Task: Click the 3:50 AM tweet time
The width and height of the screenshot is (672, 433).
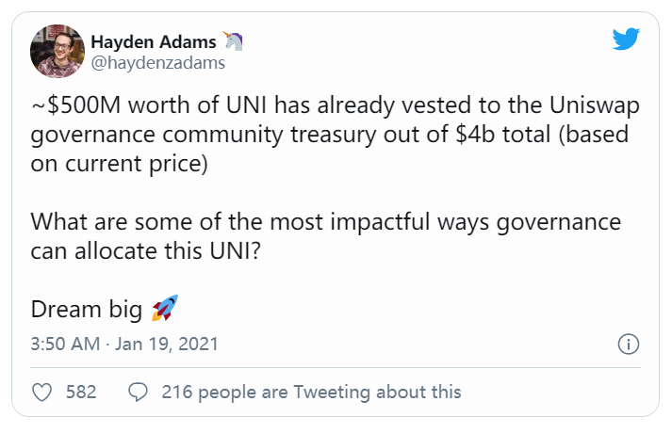Action: click(64, 345)
